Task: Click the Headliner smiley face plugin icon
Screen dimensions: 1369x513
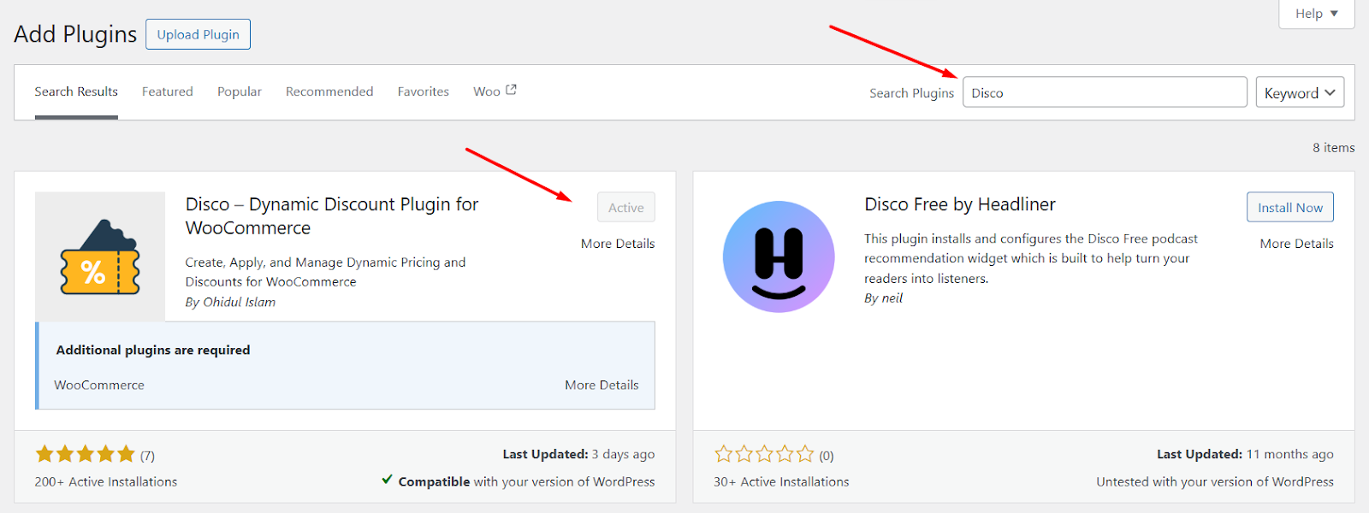Action: coord(779,256)
